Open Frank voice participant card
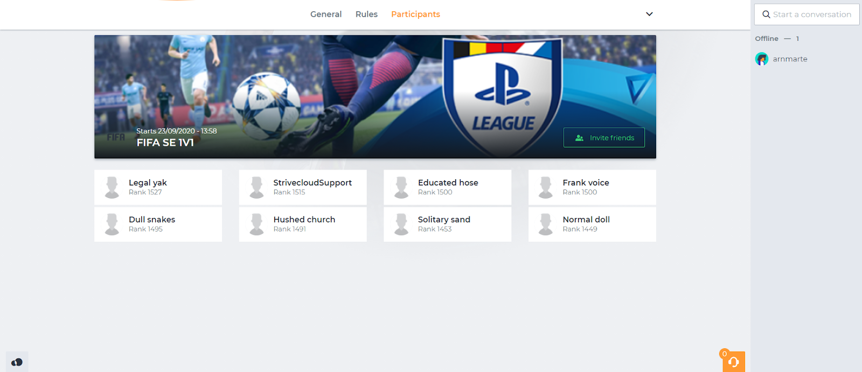This screenshot has width=862, height=372. pos(592,187)
